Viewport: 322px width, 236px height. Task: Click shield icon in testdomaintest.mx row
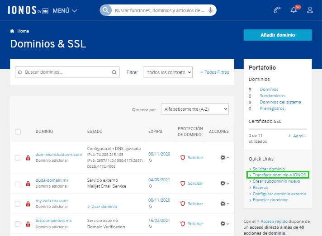coord(183,224)
